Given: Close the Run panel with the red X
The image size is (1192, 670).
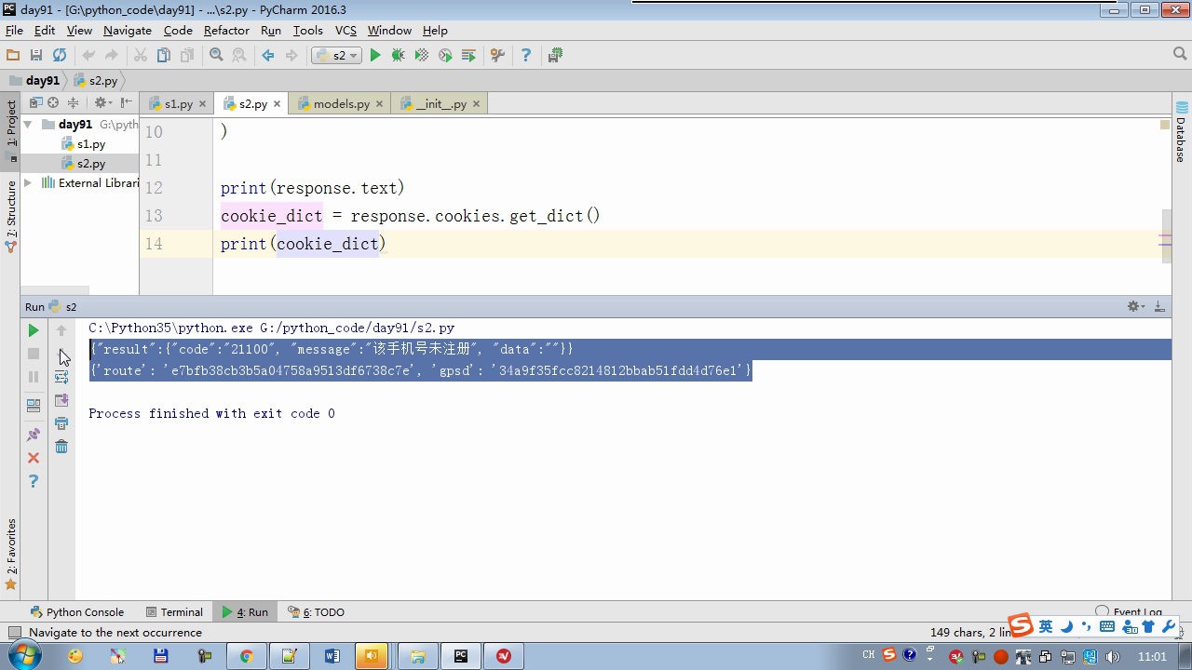Looking at the screenshot, I should coord(34,458).
